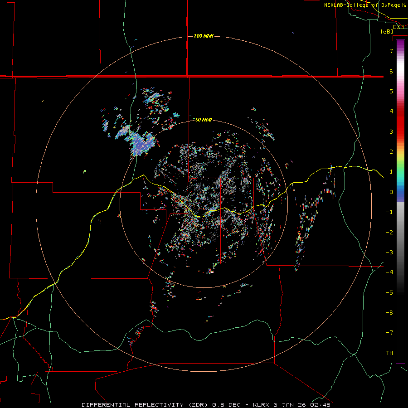Click the -3 value on color scale
408x408 pixels.
389,253
